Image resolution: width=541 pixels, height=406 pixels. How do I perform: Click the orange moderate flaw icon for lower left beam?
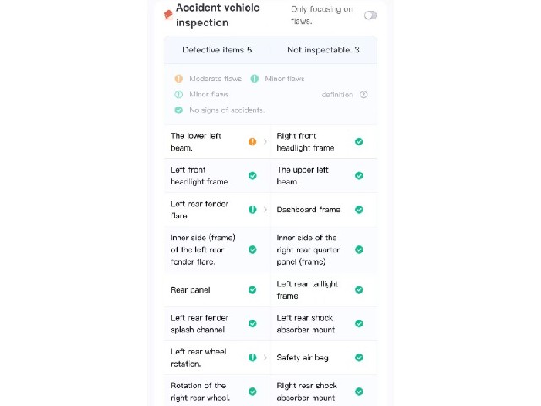(253, 141)
